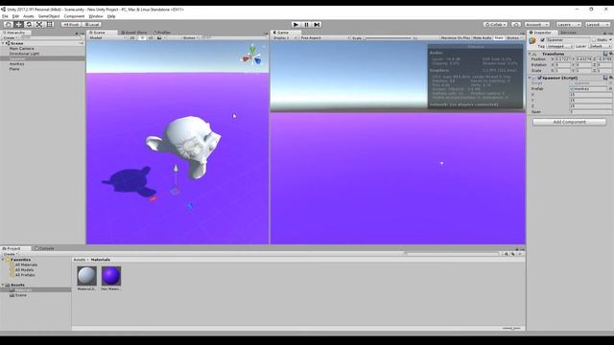This screenshot has width=614, height=345.
Task: Toggle Maximize On Play
Action: [455, 38]
